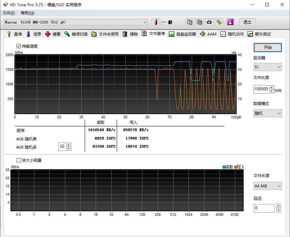Maximize the HD Tune Pro window
This screenshot has width=290, height=237.
pyautogui.click(x=267, y=5)
